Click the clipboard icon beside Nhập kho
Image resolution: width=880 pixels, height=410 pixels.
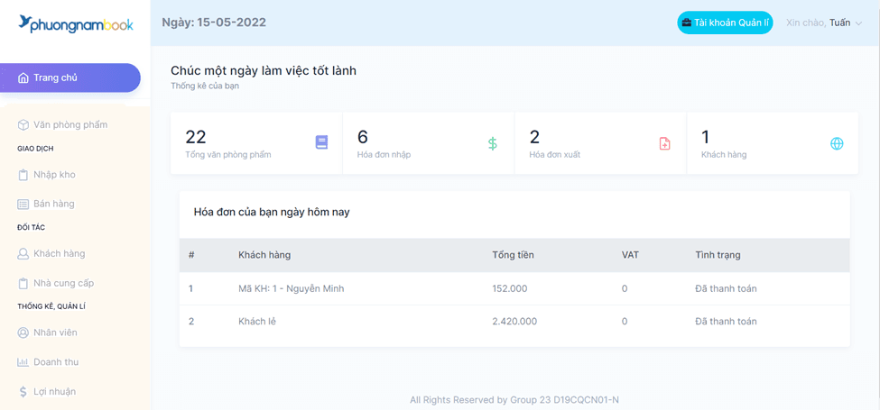pos(23,175)
